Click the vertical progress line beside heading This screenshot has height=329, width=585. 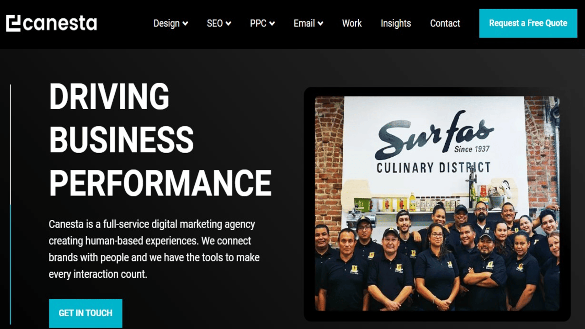click(x=10, y=204)
